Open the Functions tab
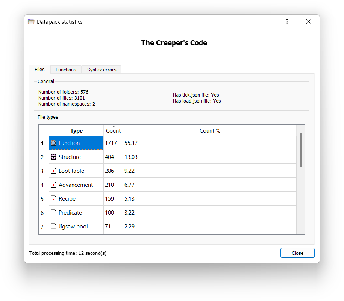This screenshot has height=301, width=344. (66, 70)
